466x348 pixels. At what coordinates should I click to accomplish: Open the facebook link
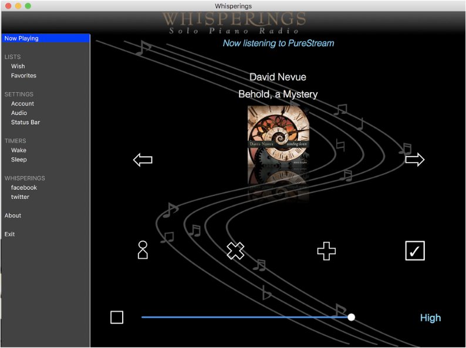click(24, 188)
